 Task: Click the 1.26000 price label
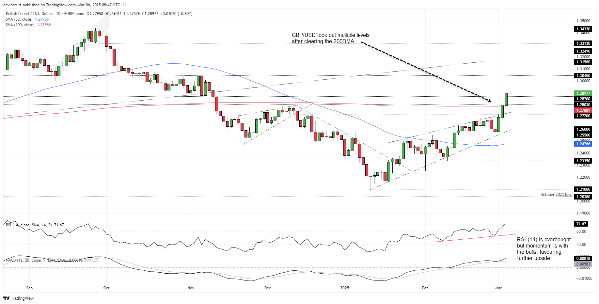click(583, 129)
